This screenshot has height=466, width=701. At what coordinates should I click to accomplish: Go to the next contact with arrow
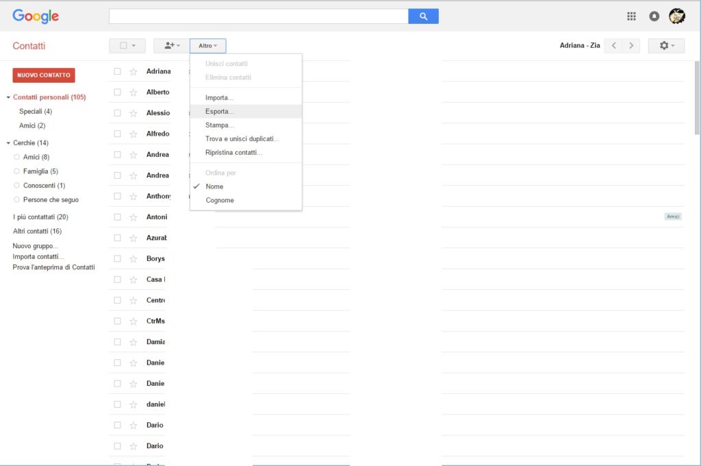(630, 45)
